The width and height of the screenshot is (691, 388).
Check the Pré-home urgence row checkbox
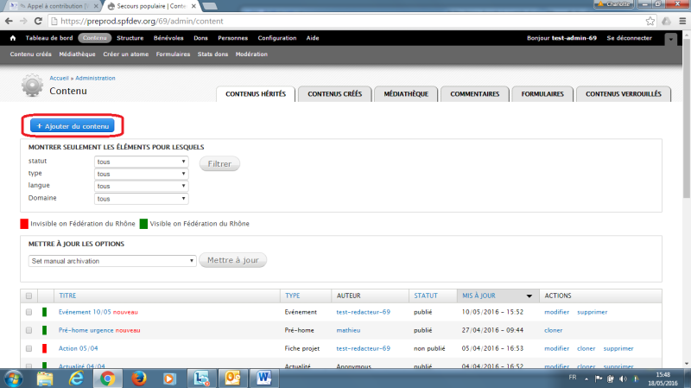tap(29, 330)
